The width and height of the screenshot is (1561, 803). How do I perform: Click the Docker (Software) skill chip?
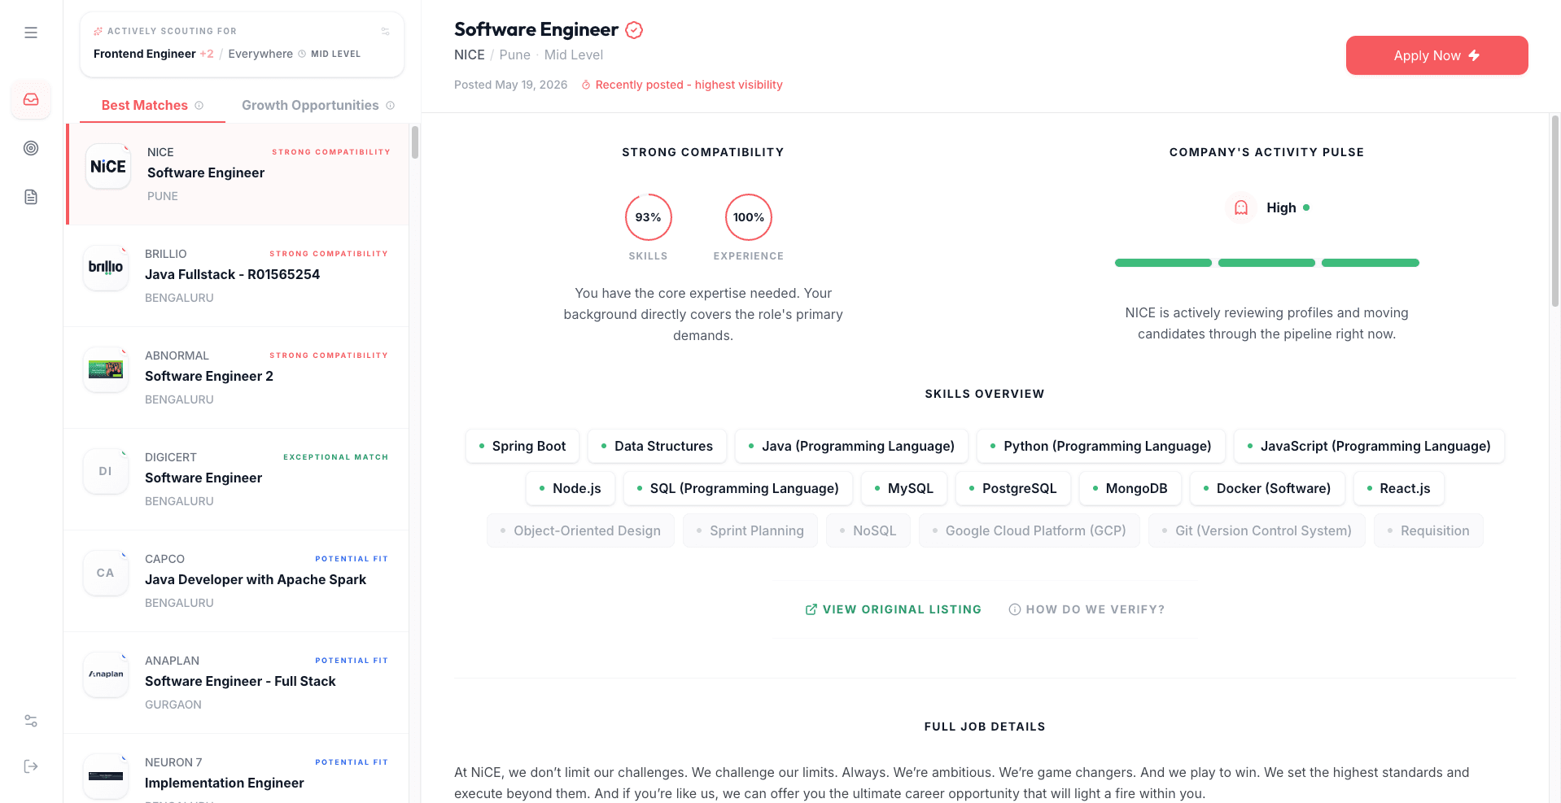click(1266, 488)
